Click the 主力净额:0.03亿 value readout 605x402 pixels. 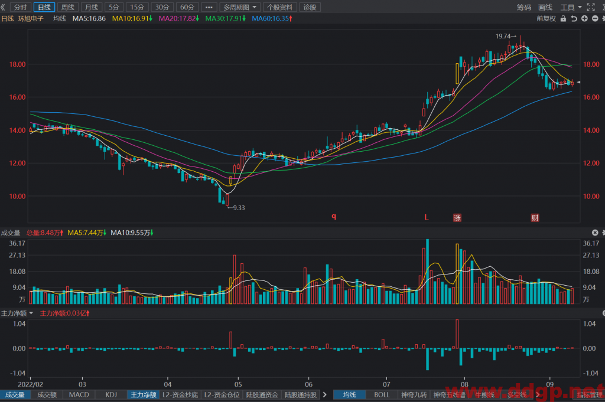pos(65,313)
